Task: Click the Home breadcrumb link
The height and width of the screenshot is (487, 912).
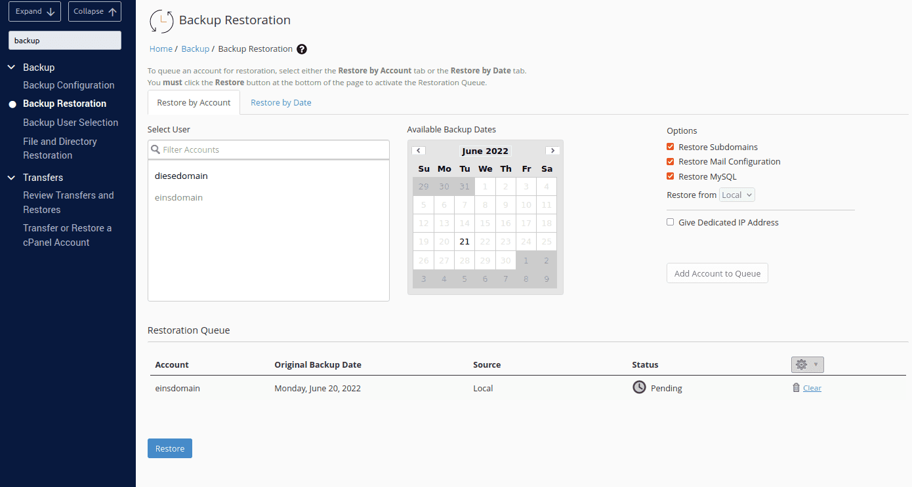Action: (161, 49)
